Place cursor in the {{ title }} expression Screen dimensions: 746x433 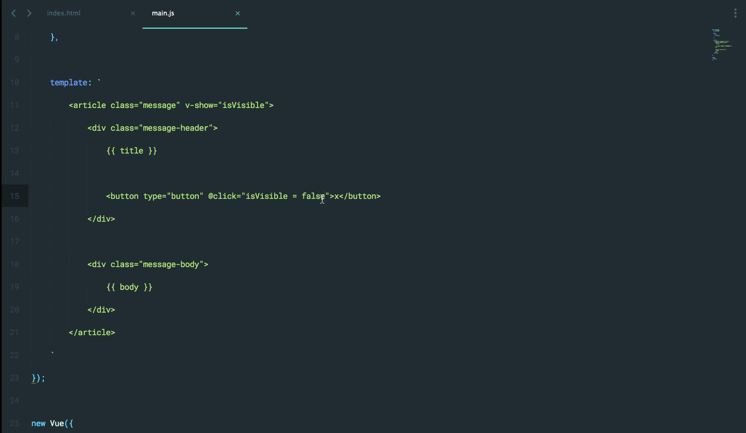pyautogui.click(x=131, y=151)
